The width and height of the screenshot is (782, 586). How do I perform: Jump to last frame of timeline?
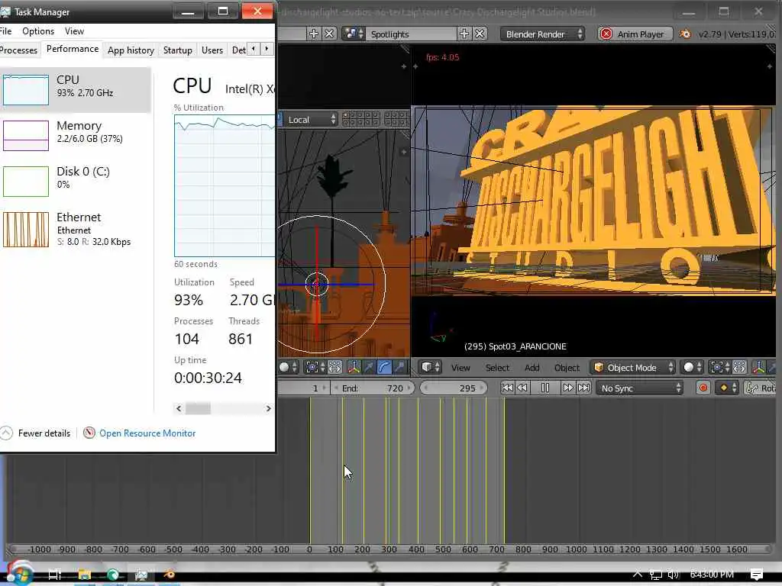point(583,388)
